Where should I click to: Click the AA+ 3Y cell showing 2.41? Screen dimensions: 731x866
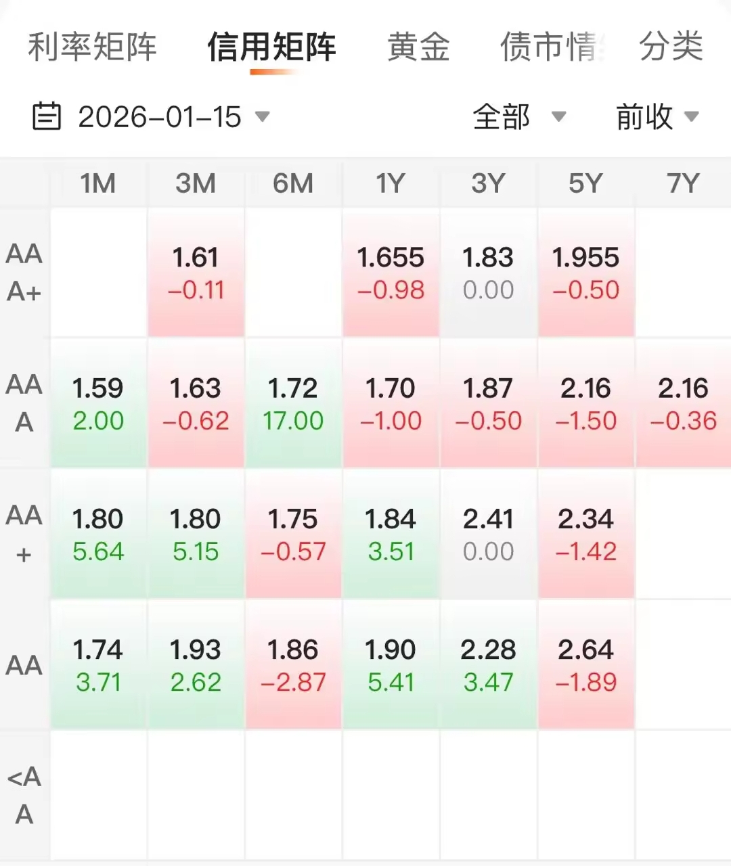pyautogui.click(x=488, y=534)
